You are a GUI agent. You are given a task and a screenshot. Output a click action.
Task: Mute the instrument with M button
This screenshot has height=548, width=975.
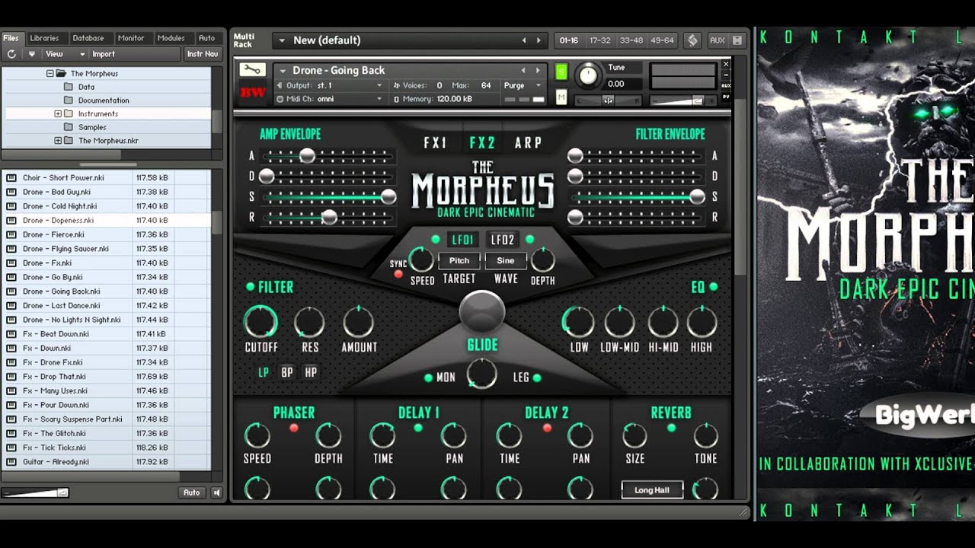point(561,97)
